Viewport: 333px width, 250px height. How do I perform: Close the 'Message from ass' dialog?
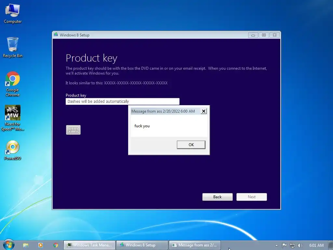(x=204, y=111)
